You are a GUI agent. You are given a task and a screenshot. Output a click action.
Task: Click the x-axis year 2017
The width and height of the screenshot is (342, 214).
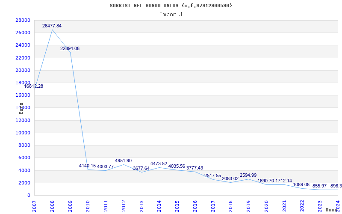[x=213, y=206]
